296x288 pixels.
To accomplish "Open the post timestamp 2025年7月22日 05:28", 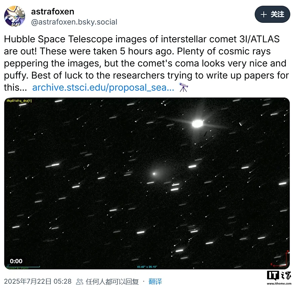I will [x=38, y=281].
